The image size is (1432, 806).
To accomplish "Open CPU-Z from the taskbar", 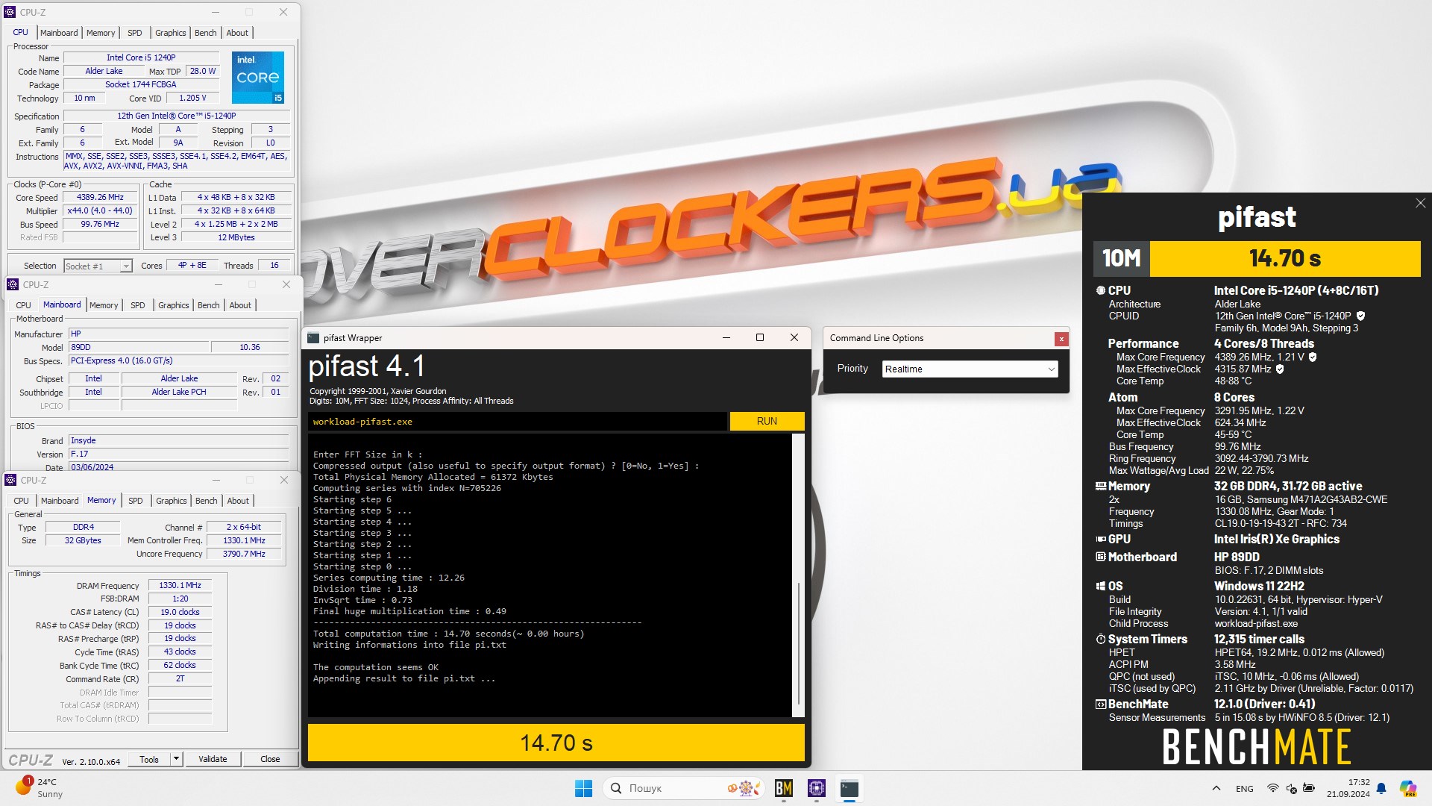I will [817, 788].
